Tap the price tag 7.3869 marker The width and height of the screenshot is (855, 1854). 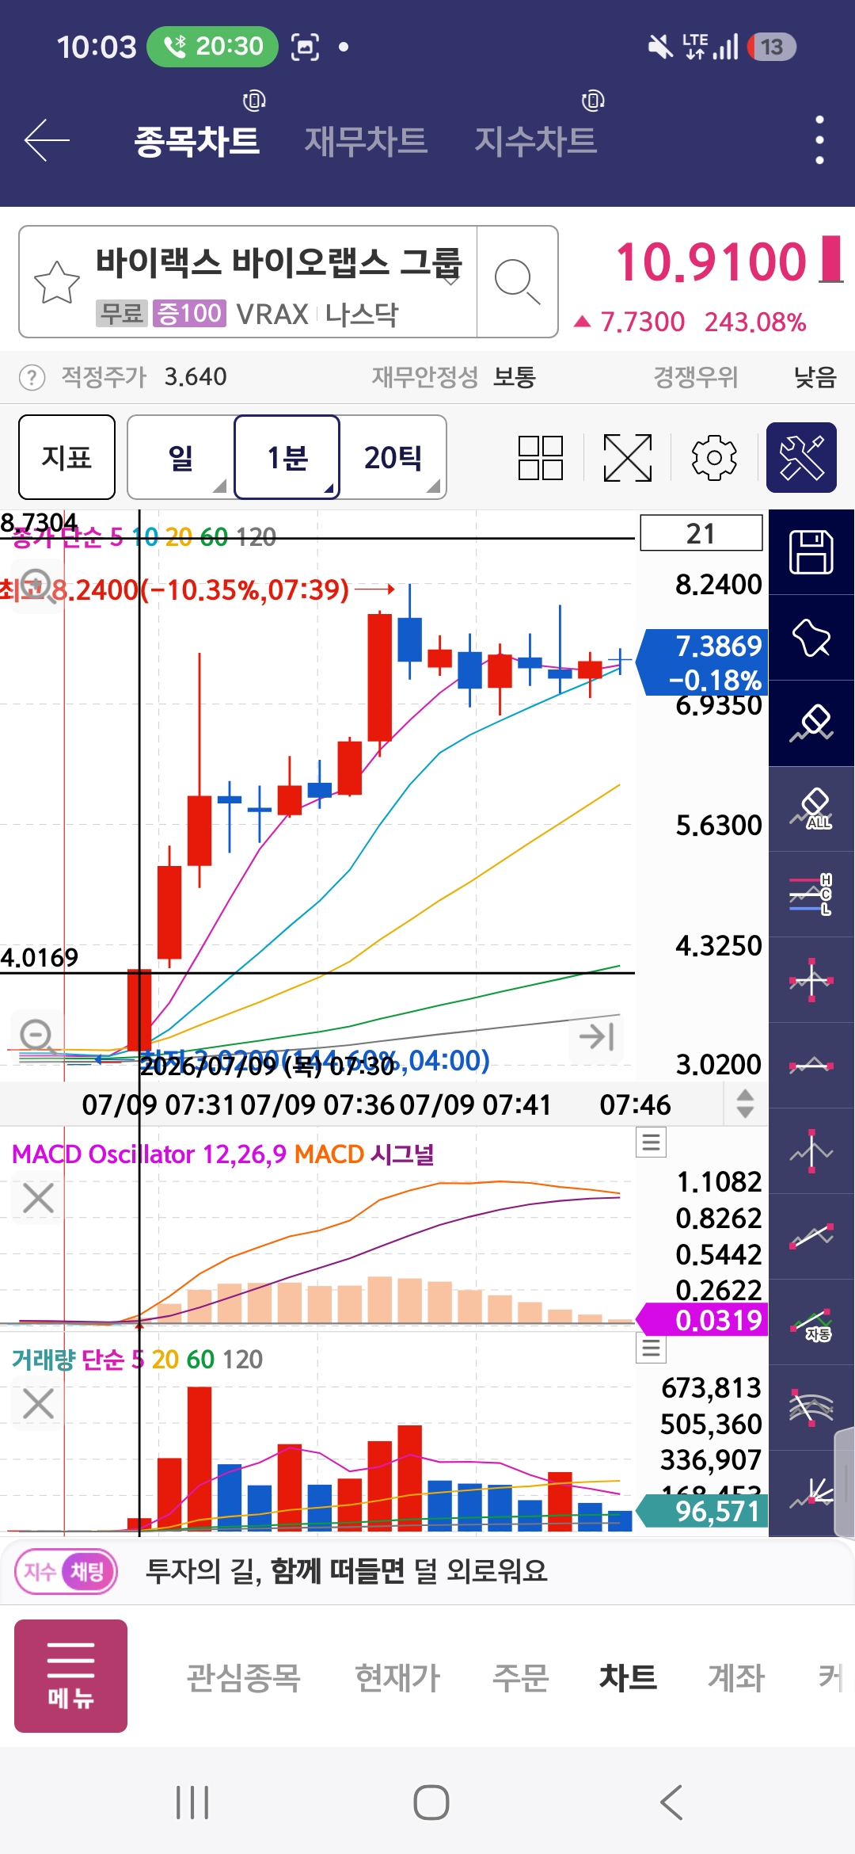[x=702, y=662]
